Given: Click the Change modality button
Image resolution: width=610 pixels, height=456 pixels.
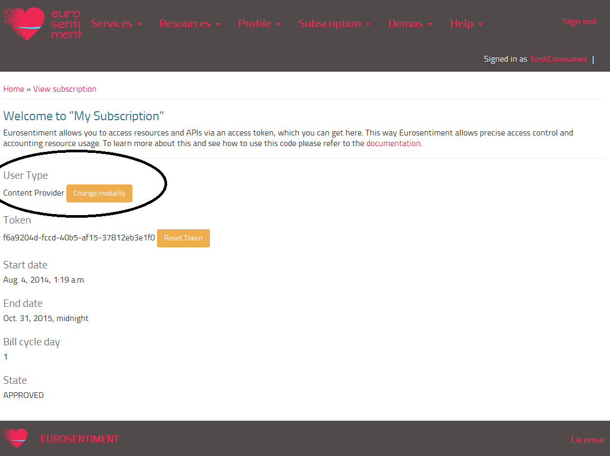Looking at the screenshot, I should tap(99, 193).
